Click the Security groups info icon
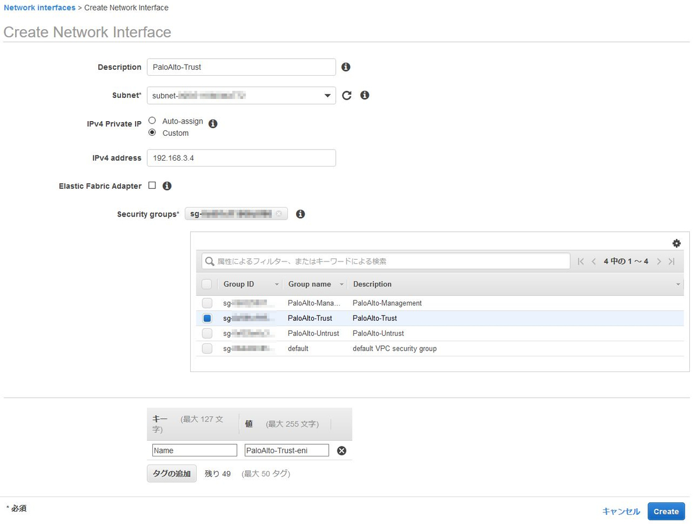The height and width of the screenshot is (524, 698). [x=300, y=214]
